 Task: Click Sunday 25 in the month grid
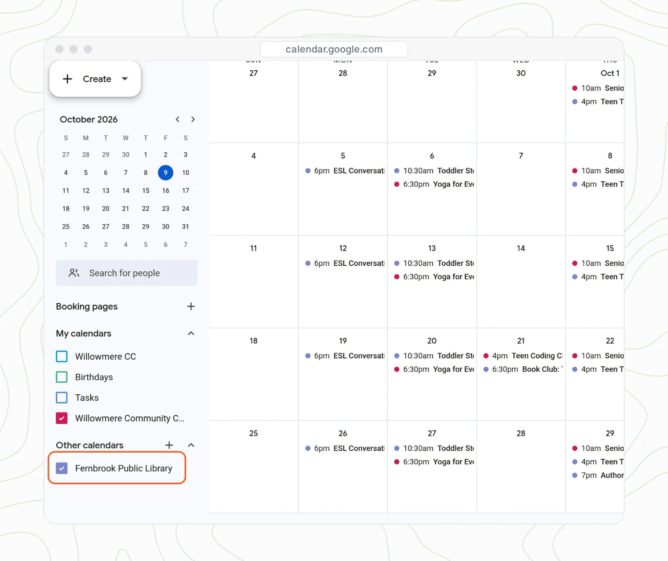(253, 433)
